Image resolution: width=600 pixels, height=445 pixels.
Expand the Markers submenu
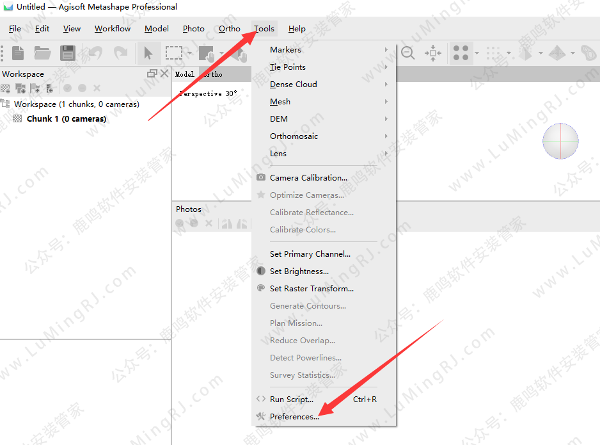coord(285,50)
